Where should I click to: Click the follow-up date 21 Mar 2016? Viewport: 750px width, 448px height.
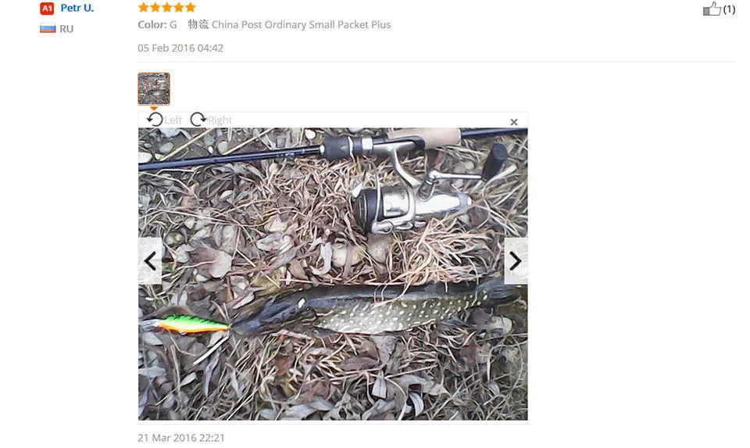click(x=180, y=438)
